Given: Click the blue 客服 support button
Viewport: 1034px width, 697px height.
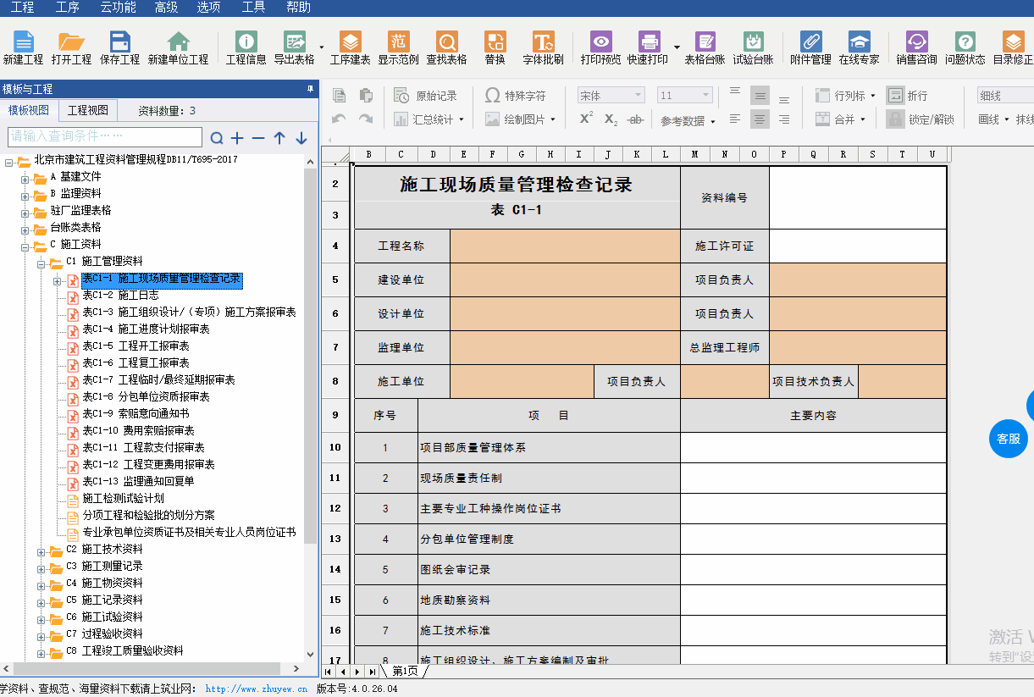Looking at the screenshot, I should pyautogui.click(x=1008, y=439).
